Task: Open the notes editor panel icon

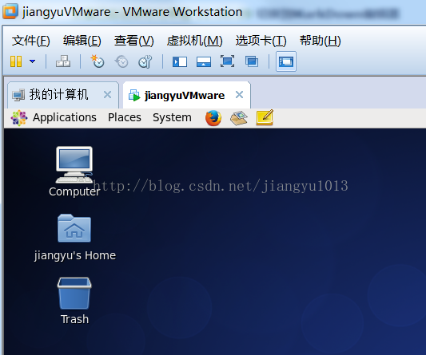Action: coord(265,117)
